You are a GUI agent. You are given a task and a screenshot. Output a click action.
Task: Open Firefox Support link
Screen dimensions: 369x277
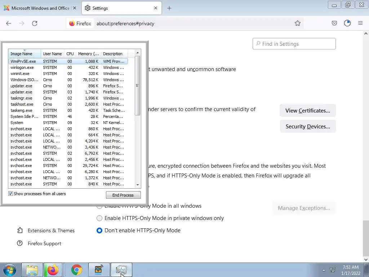click(44, 243)
